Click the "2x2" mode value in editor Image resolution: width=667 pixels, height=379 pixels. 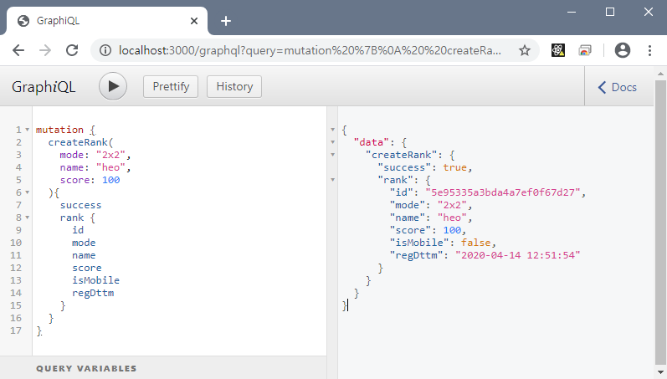click(x=110, y=155)
